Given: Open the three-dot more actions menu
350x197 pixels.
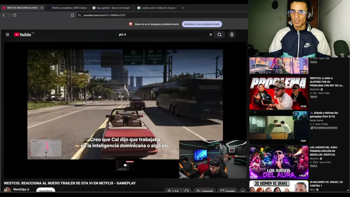Looking at the screenshot, I should pyautogui.click(x=243, y=191).
